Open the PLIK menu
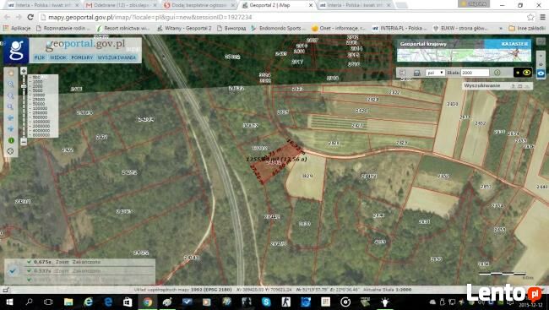549x310 pixels. (40, 57)
